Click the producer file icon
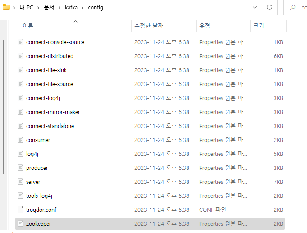 [21, 168]
